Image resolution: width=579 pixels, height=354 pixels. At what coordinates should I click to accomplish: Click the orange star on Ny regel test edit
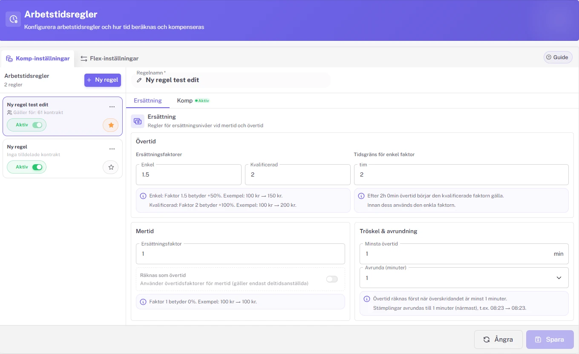coord(111,125)
